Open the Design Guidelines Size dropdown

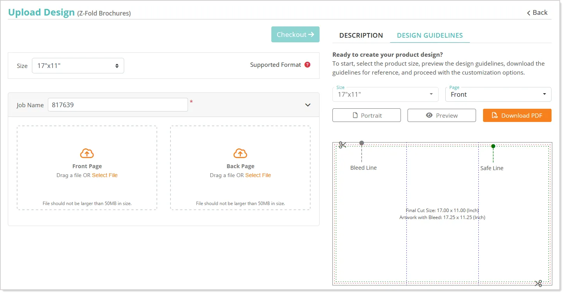coord(385,94)
